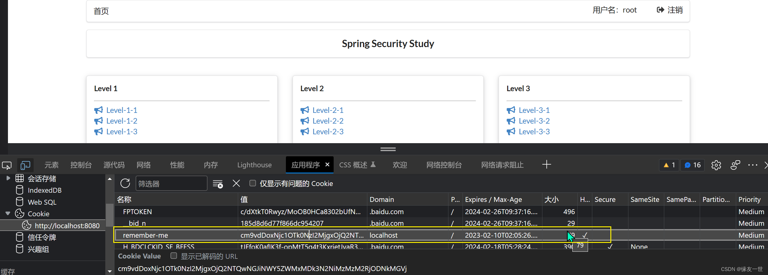Toggle 显示已解码的 URL checkbox

click(x=174, y=256)
